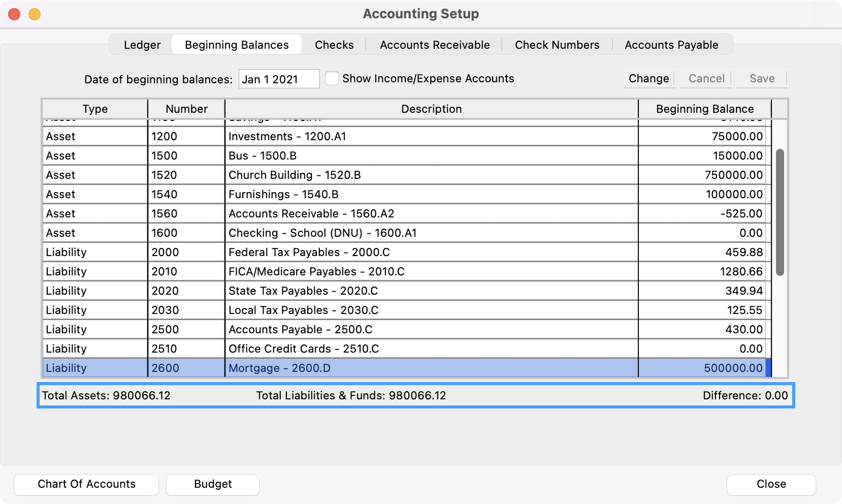Open the Chart Of Accounts
Screen dimensions: 842x504
pyautogui.click(x=86, y=484)
